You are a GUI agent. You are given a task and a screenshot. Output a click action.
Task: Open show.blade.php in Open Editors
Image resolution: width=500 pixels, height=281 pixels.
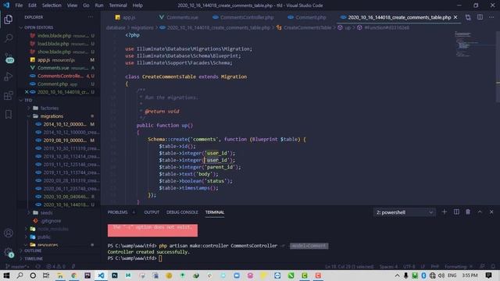pyautogui.click(x=59, y=52)
